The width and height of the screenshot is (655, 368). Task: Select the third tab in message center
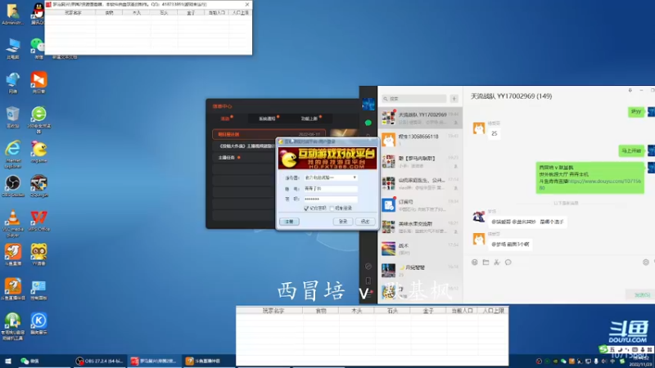click(309, 119)
